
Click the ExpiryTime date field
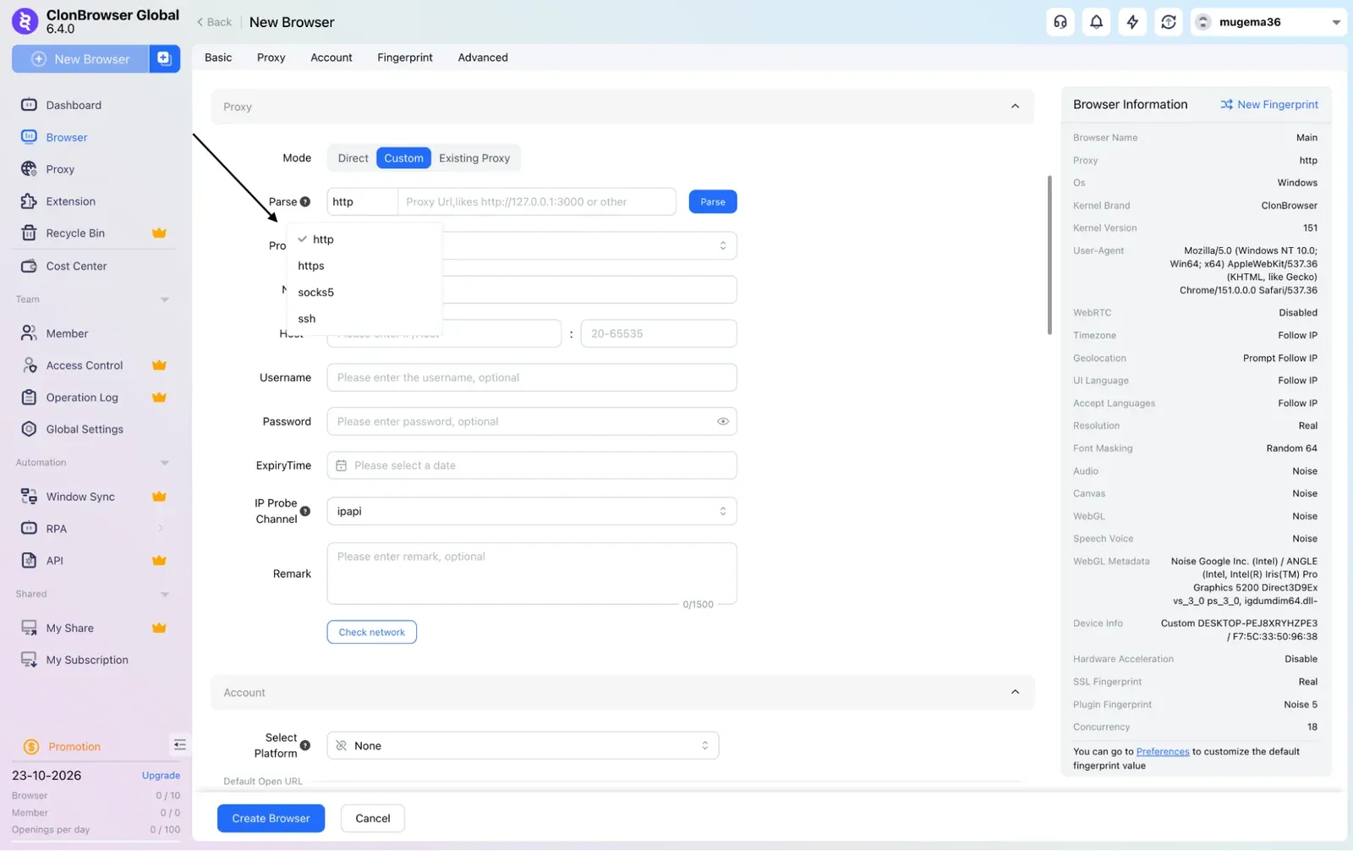(532, 465)
